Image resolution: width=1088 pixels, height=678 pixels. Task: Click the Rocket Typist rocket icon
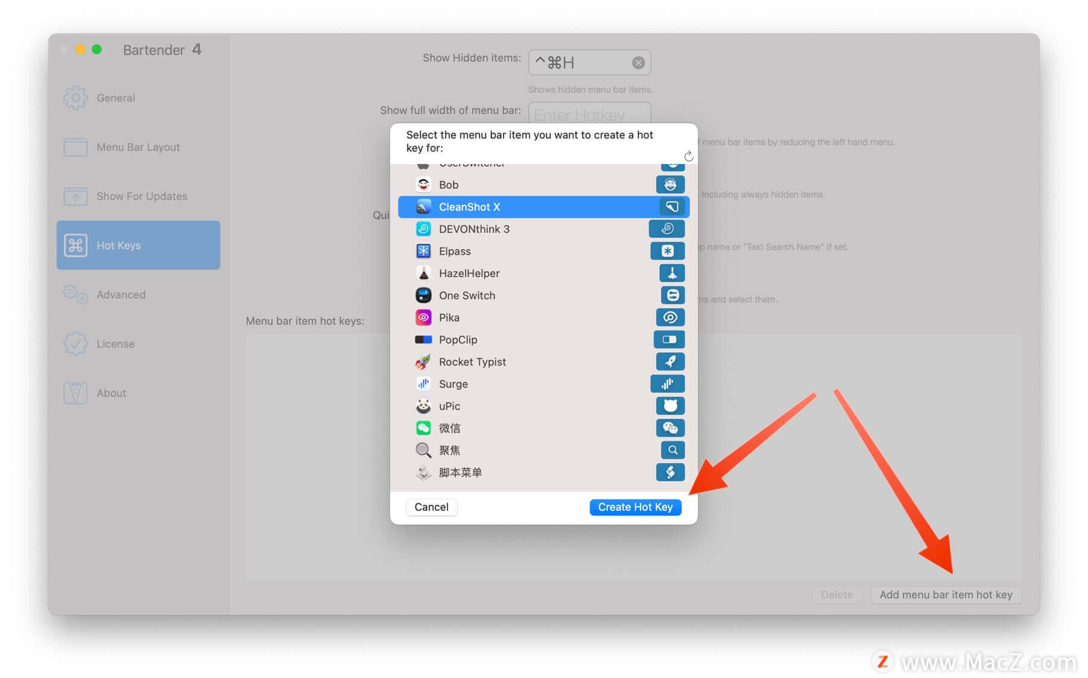click(423, 362)
